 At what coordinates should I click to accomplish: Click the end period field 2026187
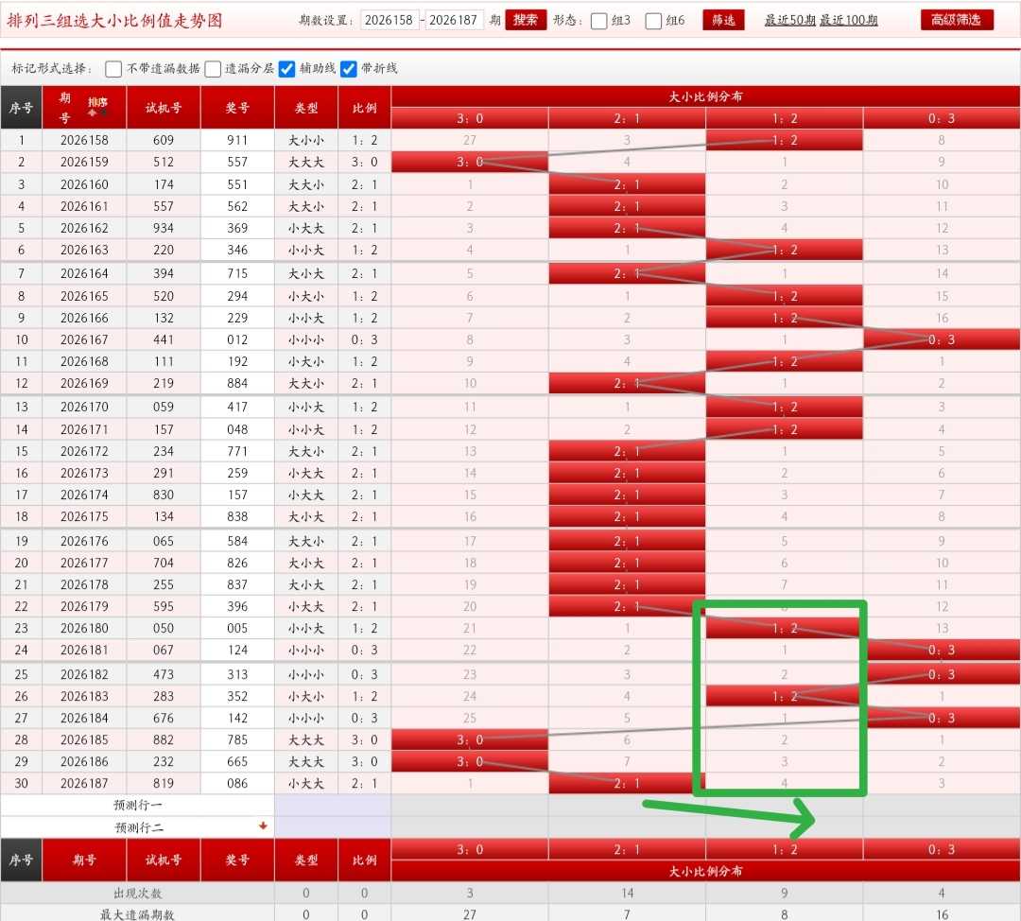tap(453, 20)
